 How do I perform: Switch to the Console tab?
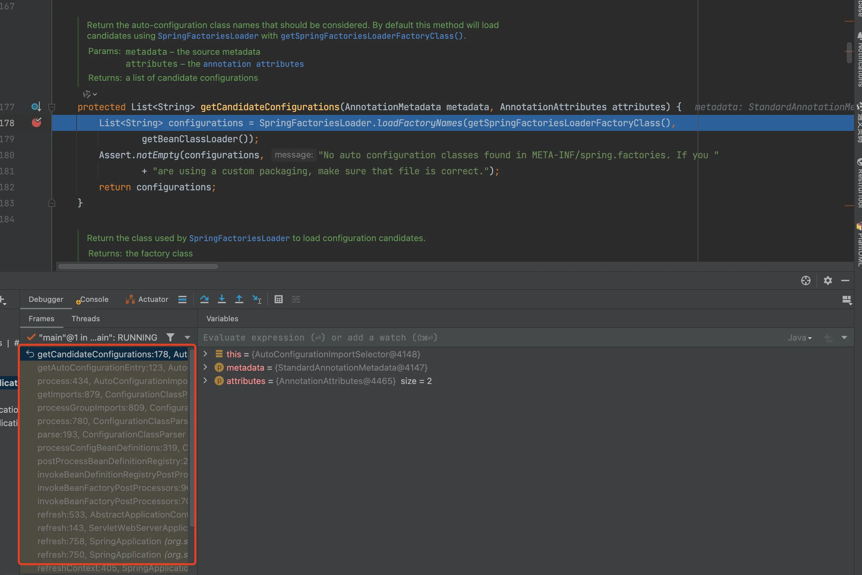[x=94, y=299]
